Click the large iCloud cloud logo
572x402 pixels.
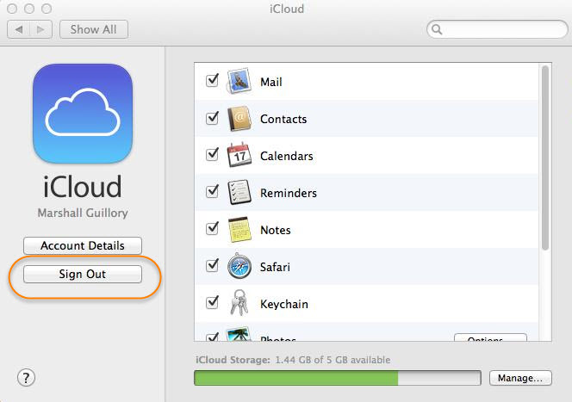(83, 114)
